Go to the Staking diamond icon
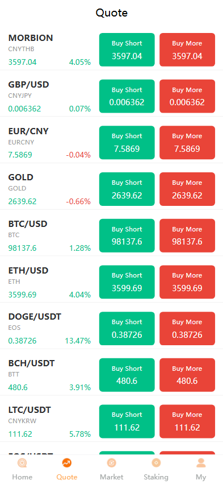 point(156,463)
